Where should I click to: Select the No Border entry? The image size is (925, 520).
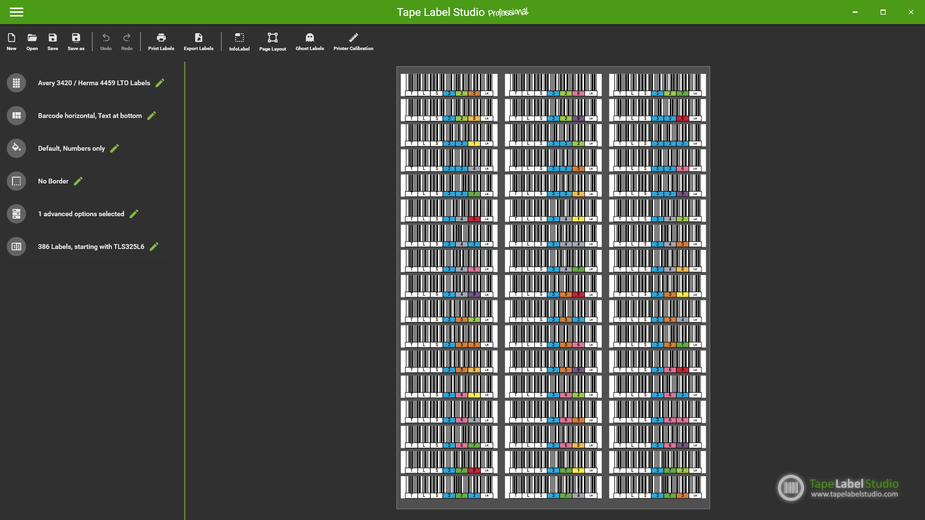53,181
